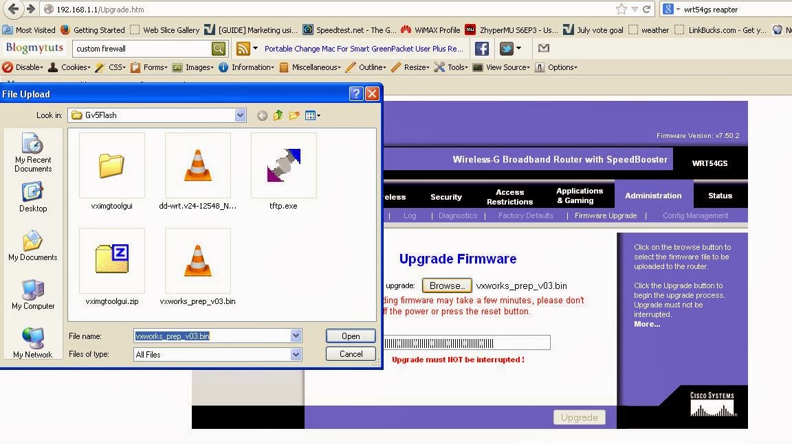Switch to the router Security tab
792x444 pixels.
446,197
